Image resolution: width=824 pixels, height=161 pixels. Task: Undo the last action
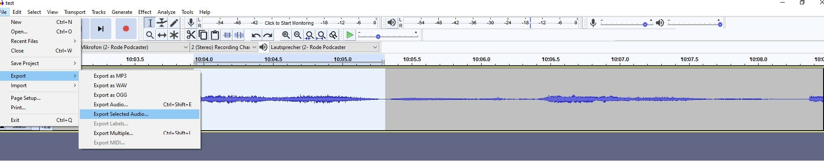coord(256,35)
